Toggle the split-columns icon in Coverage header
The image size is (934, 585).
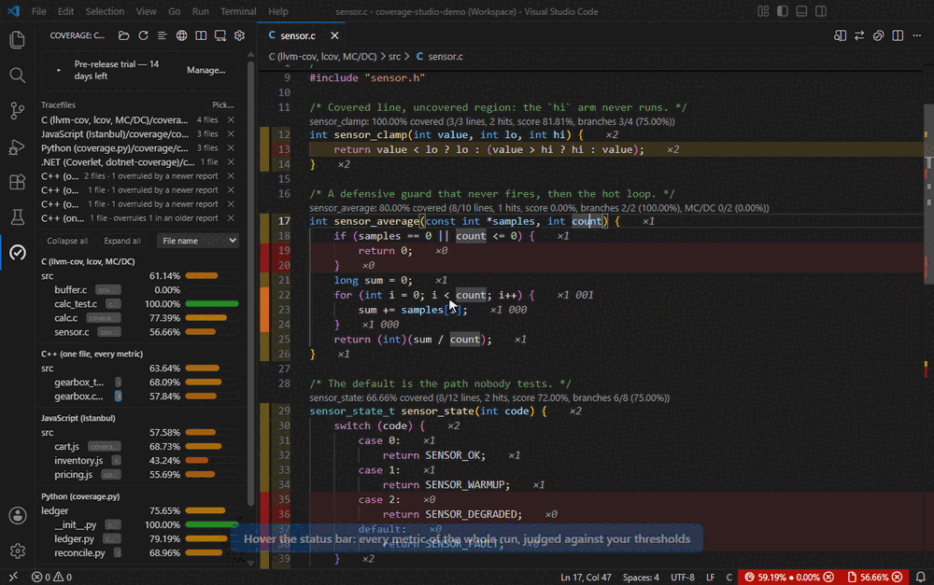201,35
